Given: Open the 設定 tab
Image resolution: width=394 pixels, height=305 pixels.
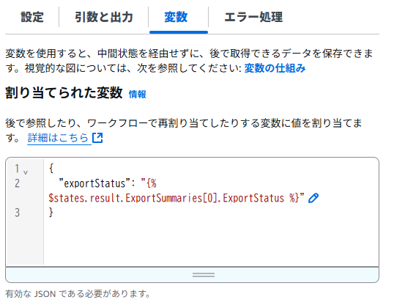Looking at the screenshot, I should pos(32,17).
